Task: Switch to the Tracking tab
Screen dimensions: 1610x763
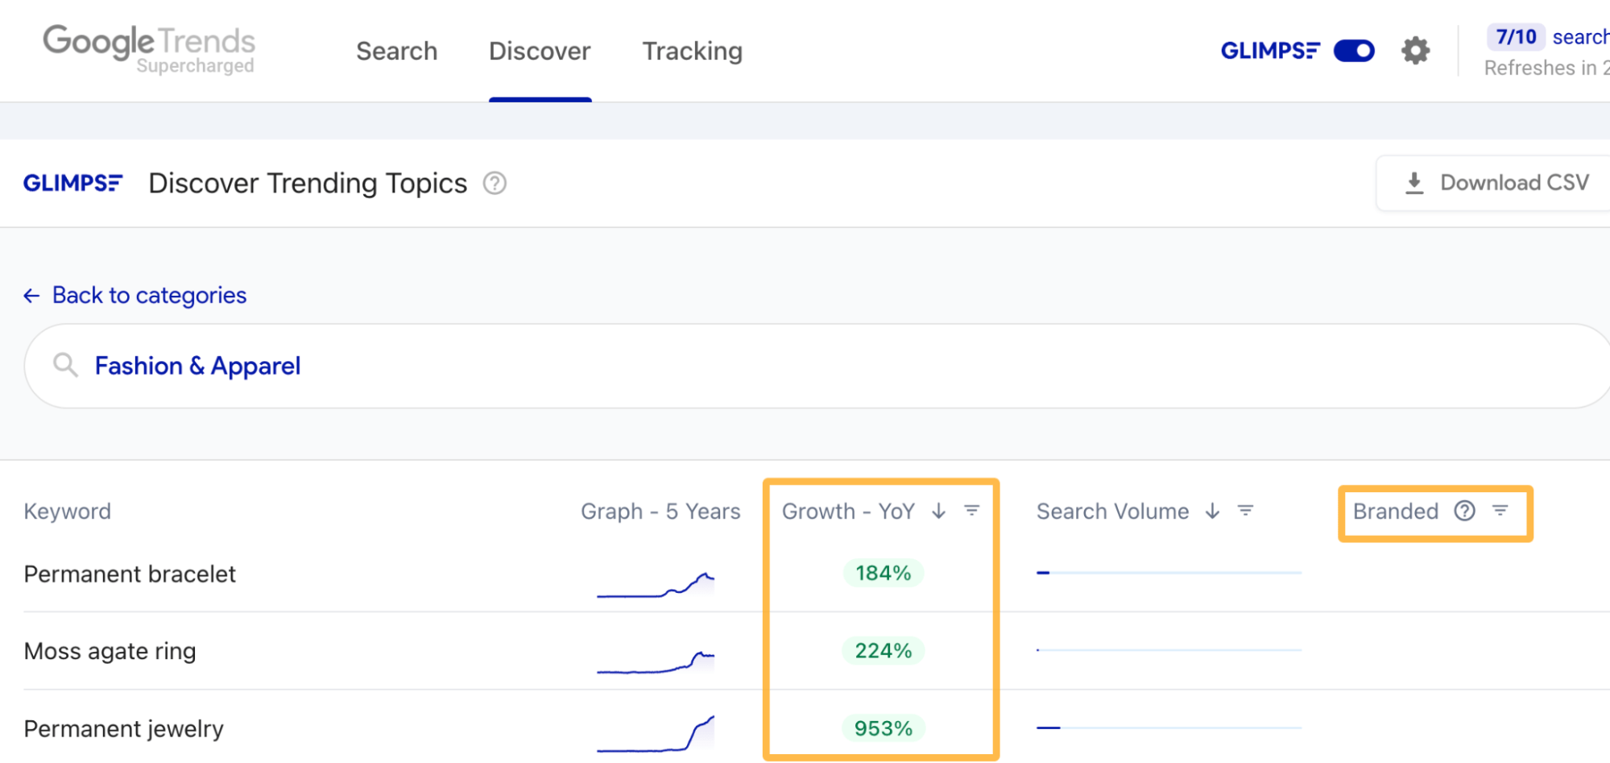Action: (x=691, y=51)
